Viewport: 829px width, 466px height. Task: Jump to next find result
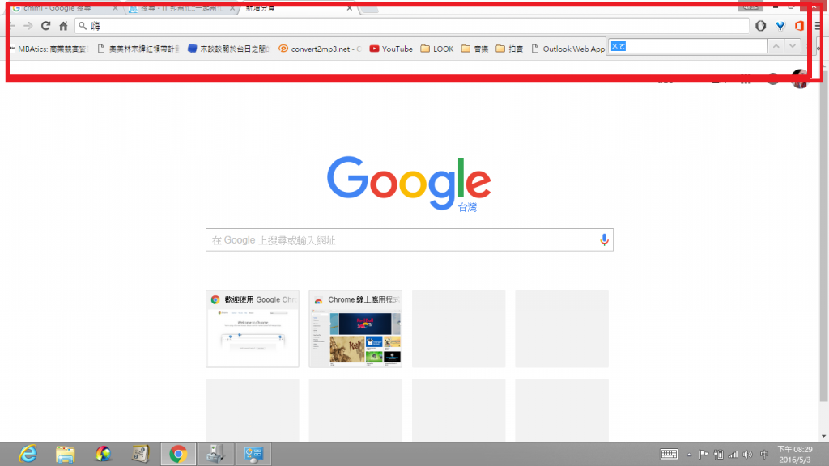793,46
